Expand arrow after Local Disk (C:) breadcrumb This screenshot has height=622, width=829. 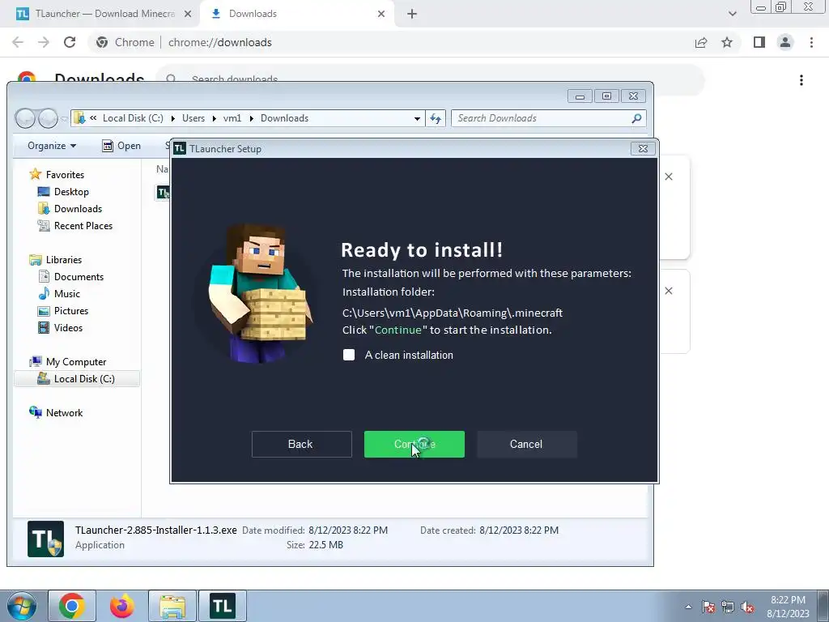[173, 118]
